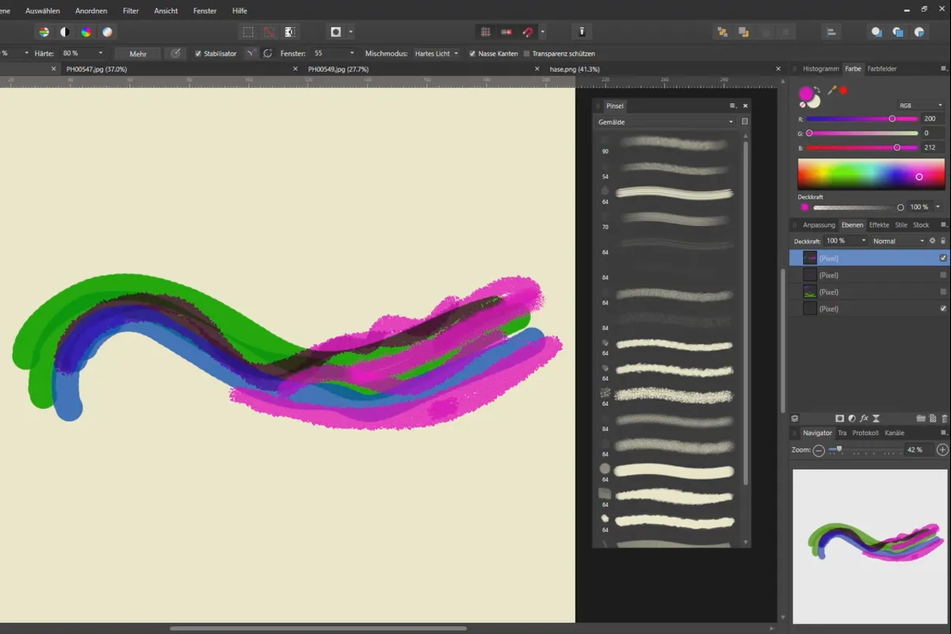Hide the top selected Pixel layer
Viewport: 951px width, 634px height.
[x=943, y=258]
